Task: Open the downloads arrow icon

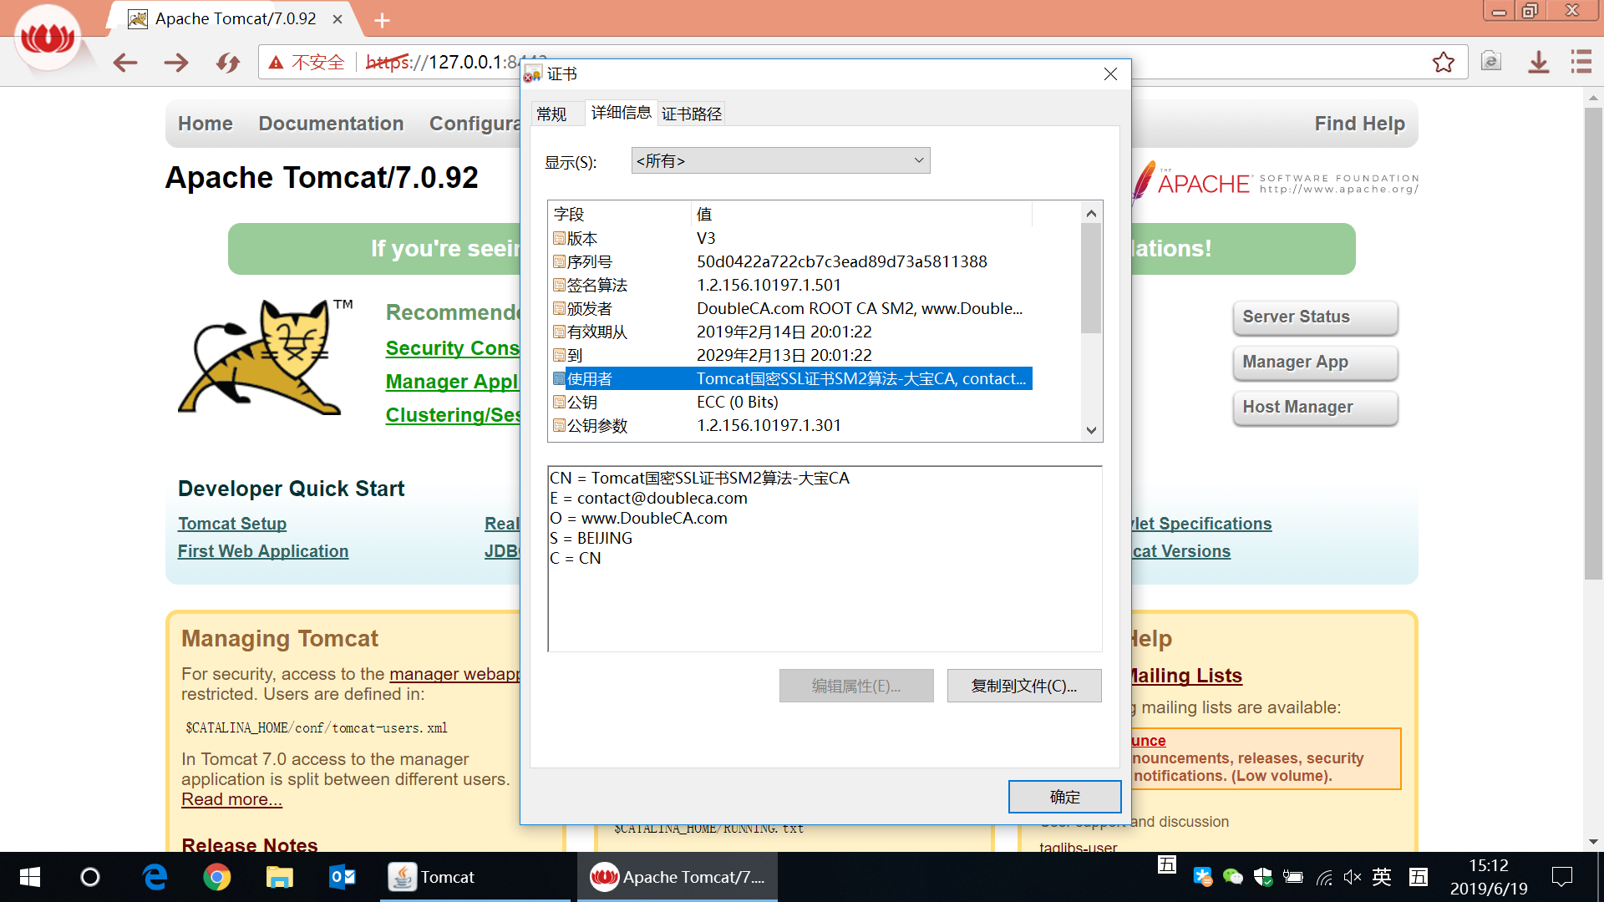Action: pyautogui.click(x=1538, y=63)
